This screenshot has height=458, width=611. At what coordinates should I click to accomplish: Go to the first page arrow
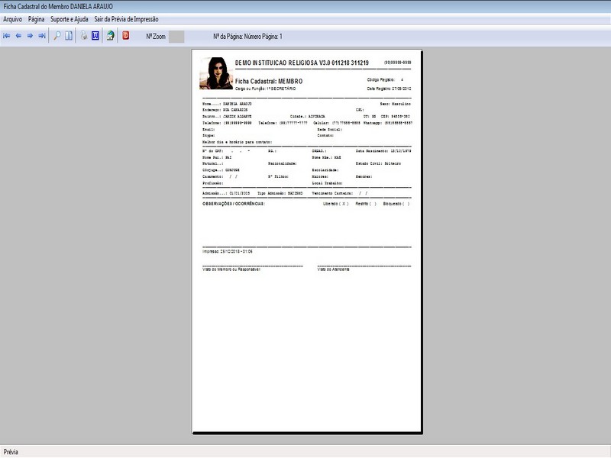(7, 36)
